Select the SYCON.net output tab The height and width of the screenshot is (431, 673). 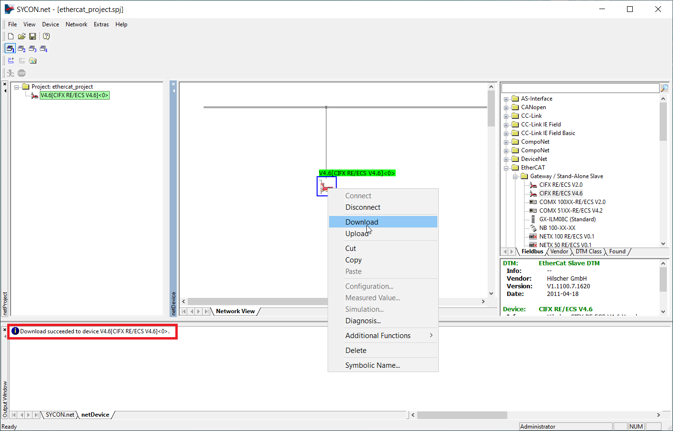click(x=60, y=415)
